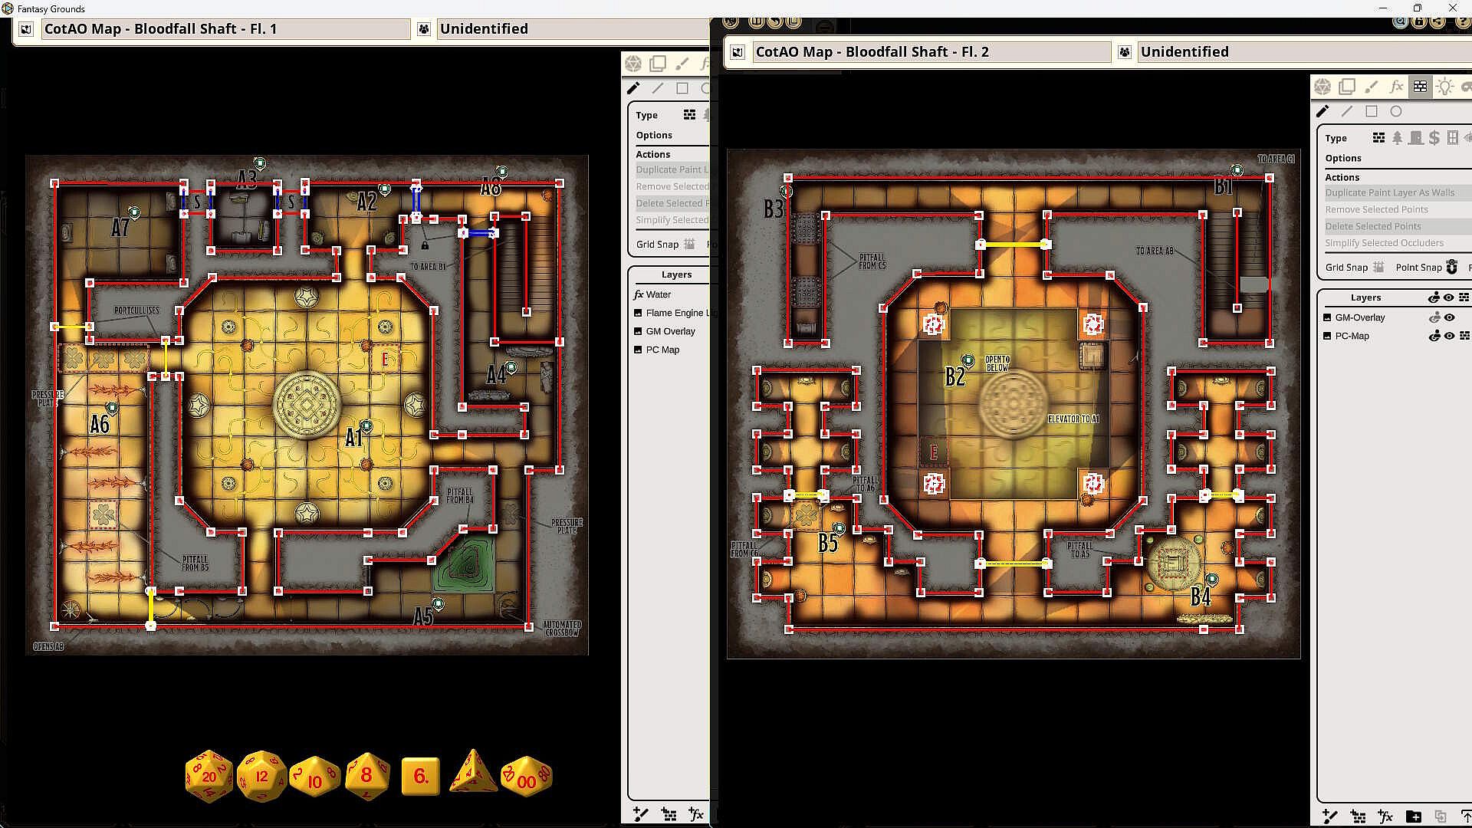Select the circle draw tool in Fl. 2 window
The image size is (1472, 828).
click(1396, 111)
